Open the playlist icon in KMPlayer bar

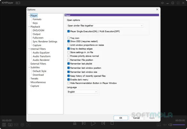[4, 125]
